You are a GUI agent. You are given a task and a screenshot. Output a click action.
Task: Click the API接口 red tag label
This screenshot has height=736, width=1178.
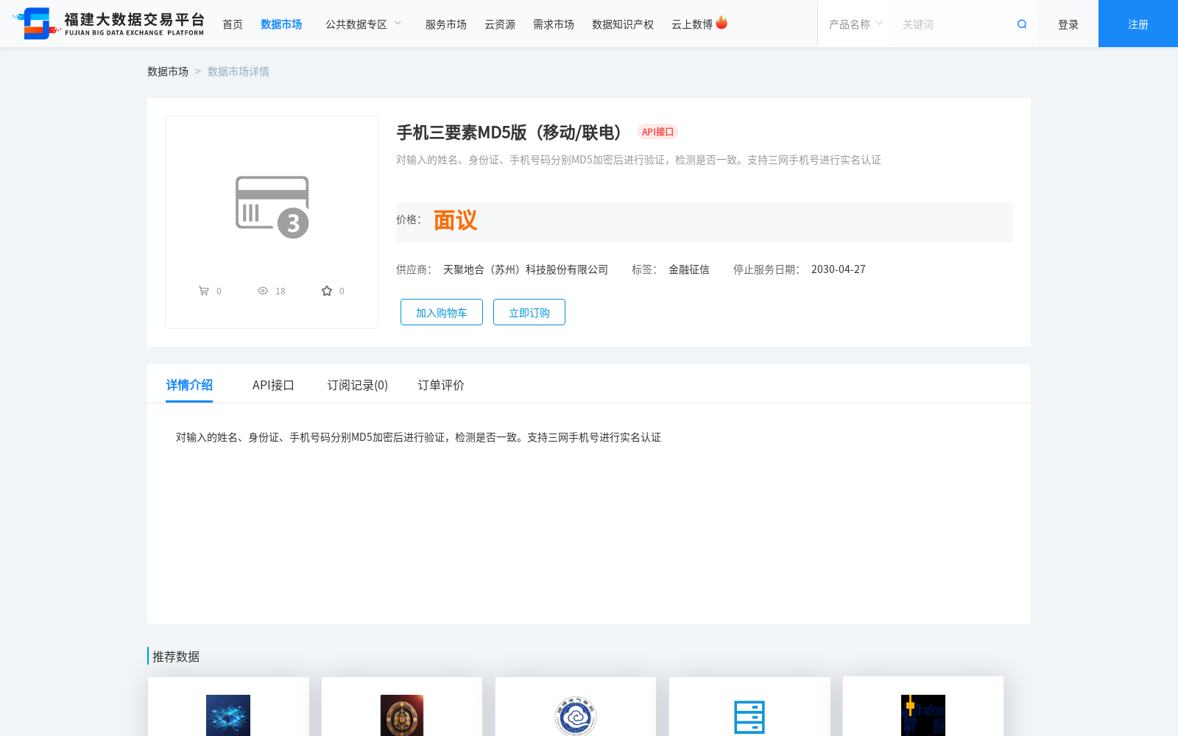pos(657,132)
